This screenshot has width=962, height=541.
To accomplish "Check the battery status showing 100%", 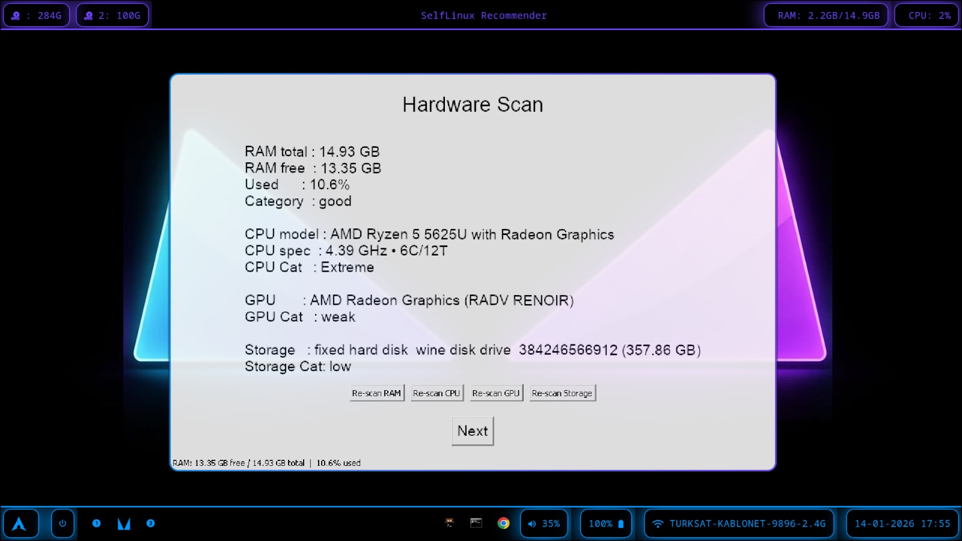I will [x=605, y=523].
